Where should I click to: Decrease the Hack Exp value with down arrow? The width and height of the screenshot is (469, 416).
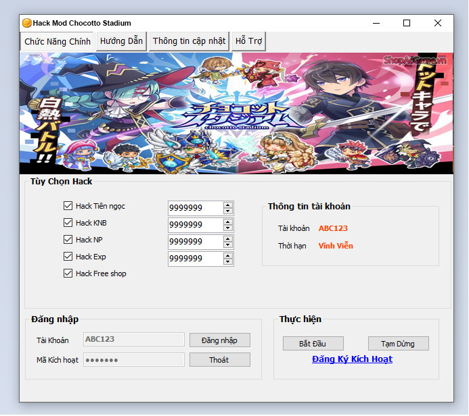pyautogui.click(x=228, y=262)
